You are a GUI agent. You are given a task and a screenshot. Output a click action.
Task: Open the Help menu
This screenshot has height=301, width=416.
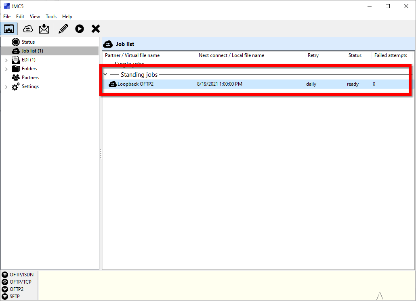pos(67,17)
